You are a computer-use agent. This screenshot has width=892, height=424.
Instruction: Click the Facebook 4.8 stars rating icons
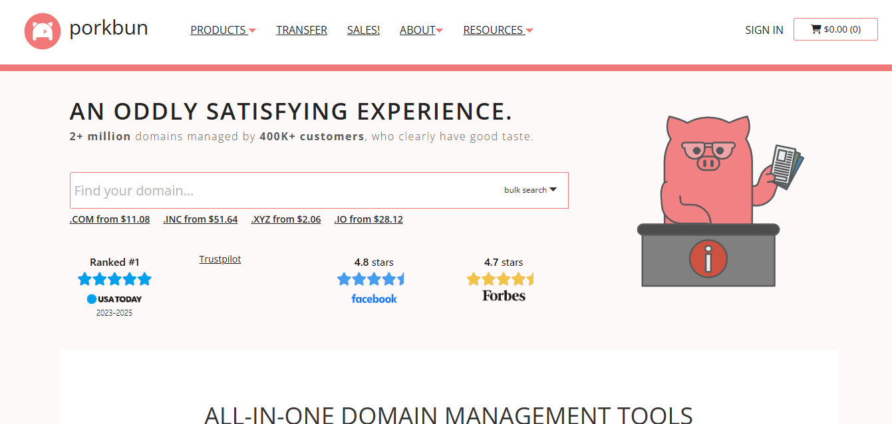point(371,279)
